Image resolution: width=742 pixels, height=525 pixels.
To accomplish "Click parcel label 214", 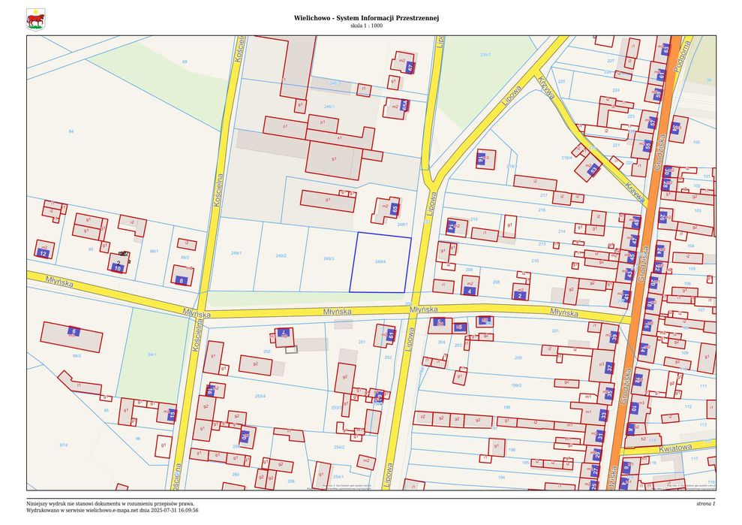I will pyautogui.click(x=562, y=231).
